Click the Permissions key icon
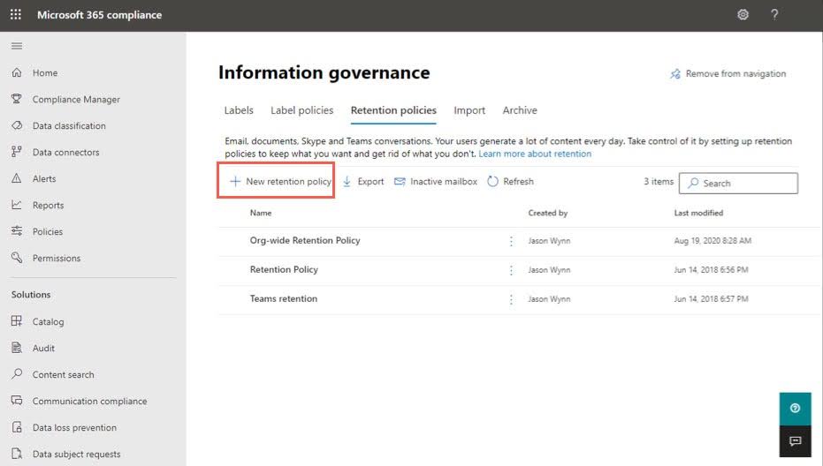 (17, 258)
